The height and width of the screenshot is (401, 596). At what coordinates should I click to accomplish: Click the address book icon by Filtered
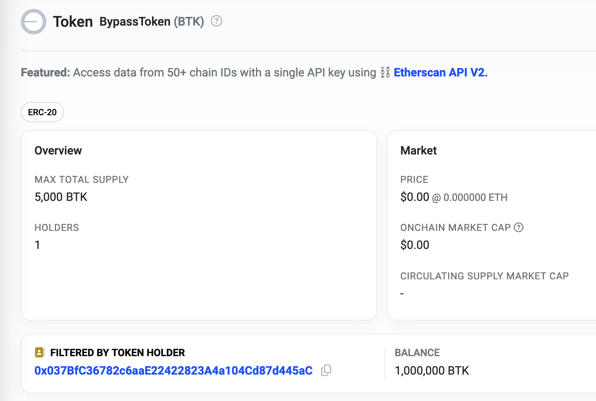tap(40, 353)
